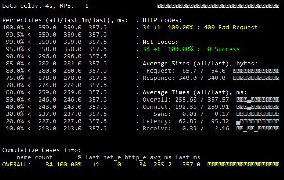284x180 pixels.
Task: Click the '70.0% <' percentile row label
Action: 18,85
